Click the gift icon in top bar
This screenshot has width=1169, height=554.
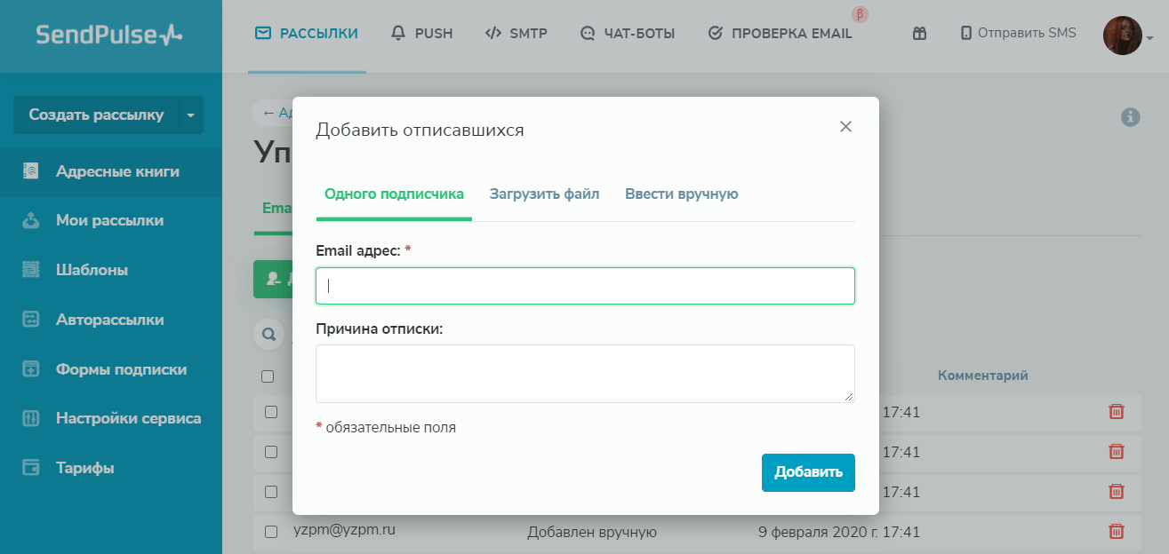point(919,34)
